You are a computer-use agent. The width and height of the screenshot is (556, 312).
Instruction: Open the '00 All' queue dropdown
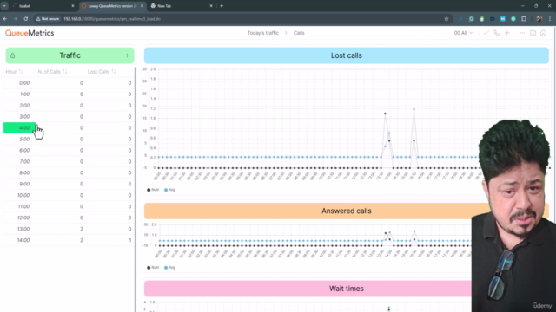coord(463,33)
